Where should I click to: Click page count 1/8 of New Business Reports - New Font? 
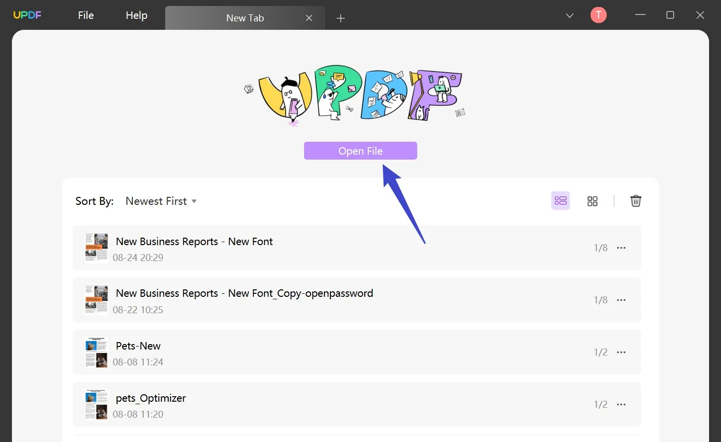pos(601,248)
